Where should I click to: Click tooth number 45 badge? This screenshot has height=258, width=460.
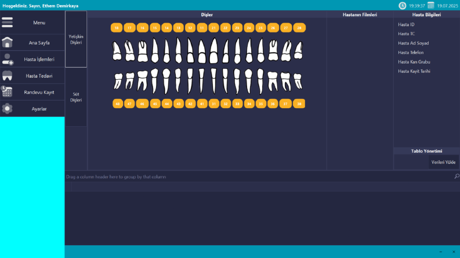[155, 104]
